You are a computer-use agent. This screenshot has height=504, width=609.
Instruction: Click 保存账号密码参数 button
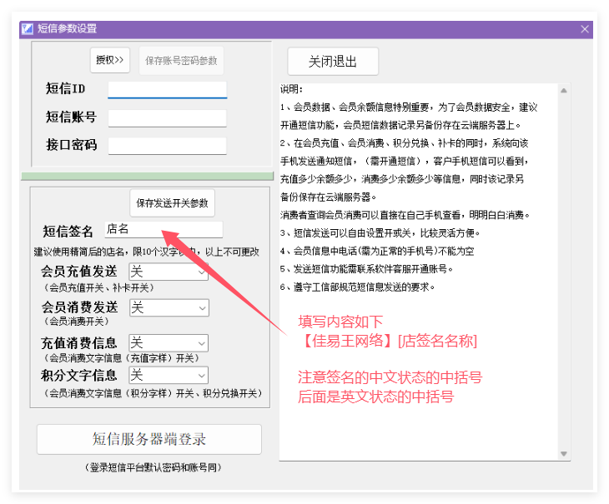point(181,61)
